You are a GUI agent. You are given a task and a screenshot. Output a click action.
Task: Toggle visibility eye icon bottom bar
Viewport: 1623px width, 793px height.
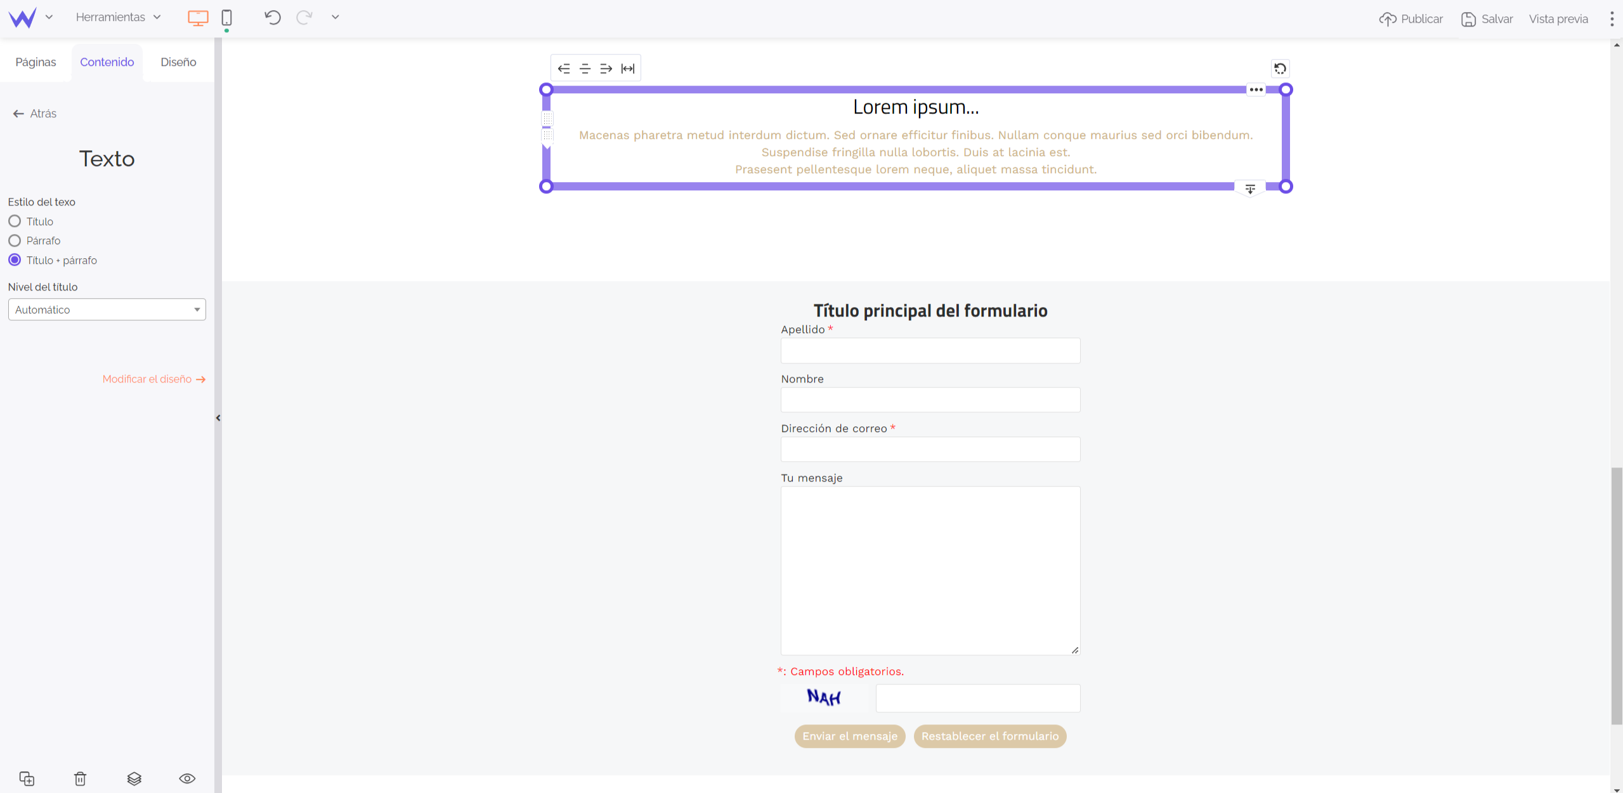pyautogui.click(x=186, y=778)
